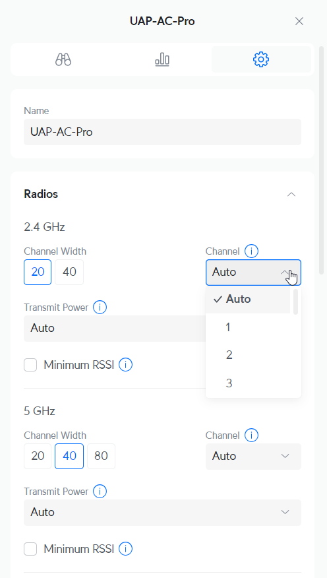Close the UAP-AC-Pro panel
Image resolution: width=327 pixels, height=578 pixels.
click(299, 21)
